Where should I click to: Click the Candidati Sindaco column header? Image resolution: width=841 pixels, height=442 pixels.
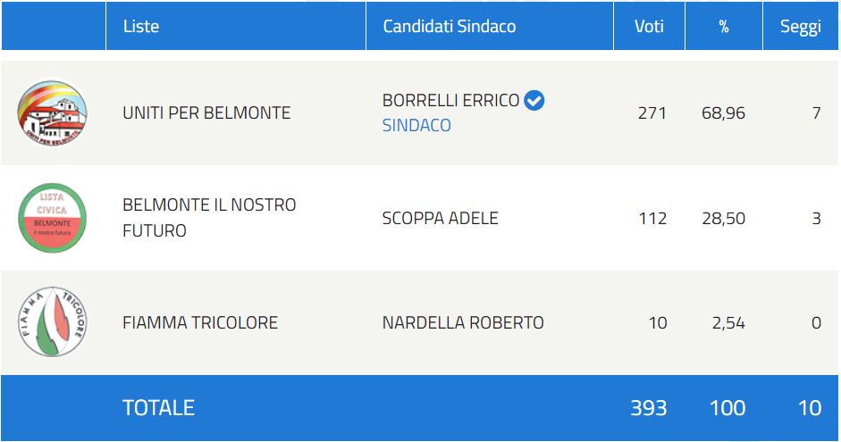(x=450, y=26)
